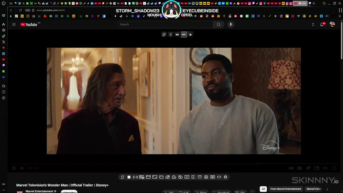Open the browser tab search magnifier
Viewport: 343px width, 193px height.
click(x=324, y=3)
